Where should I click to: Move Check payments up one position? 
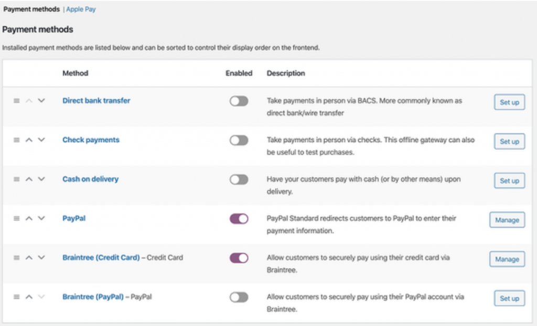[29, 140]
